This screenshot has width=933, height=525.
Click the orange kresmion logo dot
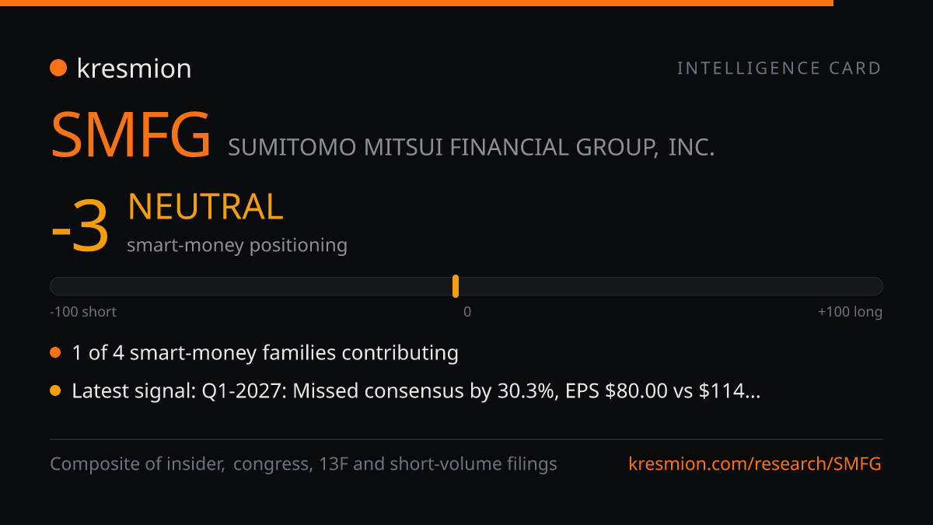(58, 68)
